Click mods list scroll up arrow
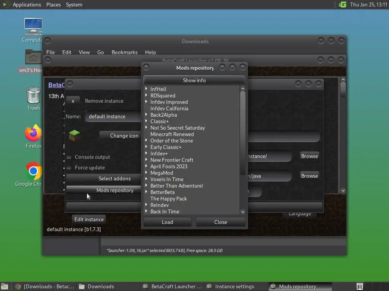Image resolution: width=389 pixels, height=291 pixels. [x=243, y=89]
